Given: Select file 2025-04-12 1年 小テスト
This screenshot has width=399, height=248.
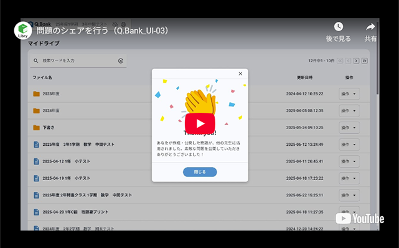Looking at the screenshot, I should 66,161.
